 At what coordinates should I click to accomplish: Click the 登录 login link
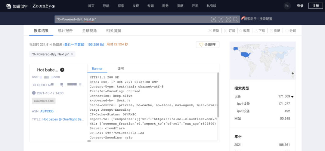click(x=300, y=6)
